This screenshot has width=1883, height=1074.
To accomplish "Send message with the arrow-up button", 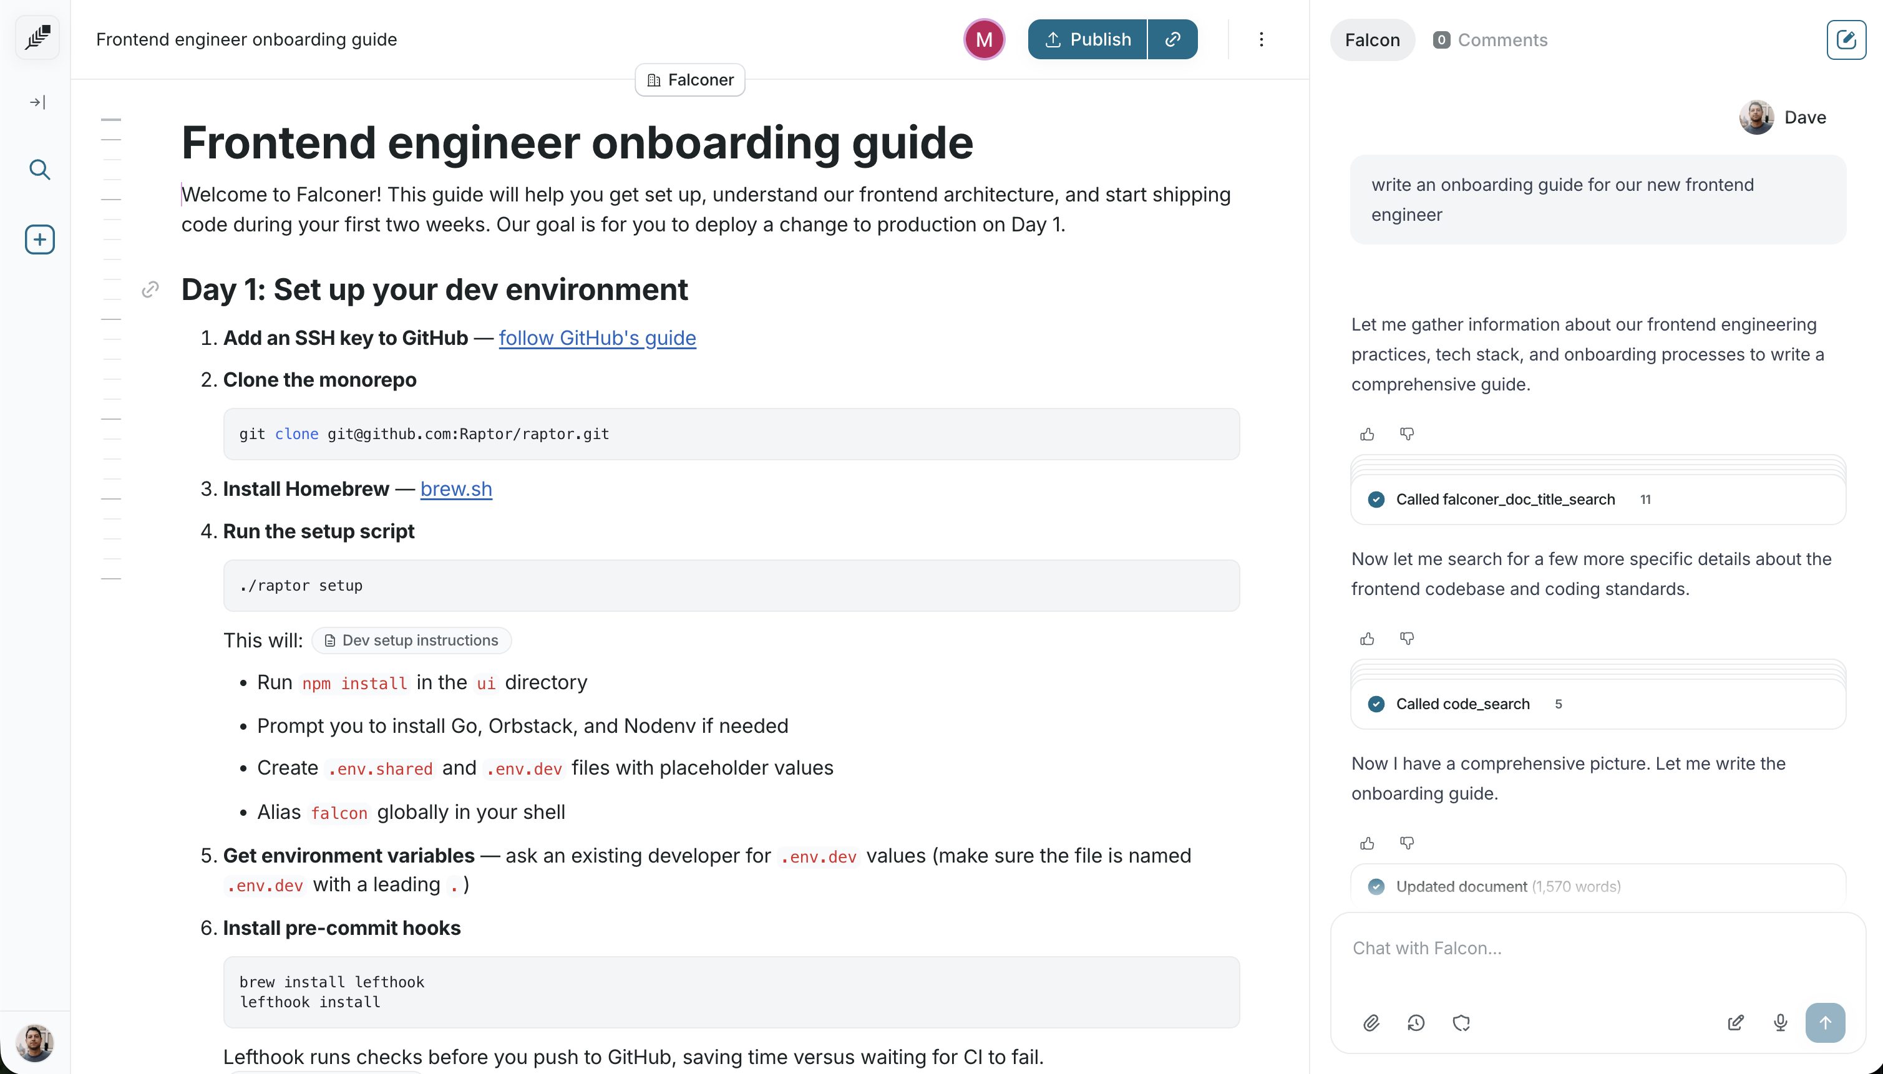I will click(x=1825, y=1022).
